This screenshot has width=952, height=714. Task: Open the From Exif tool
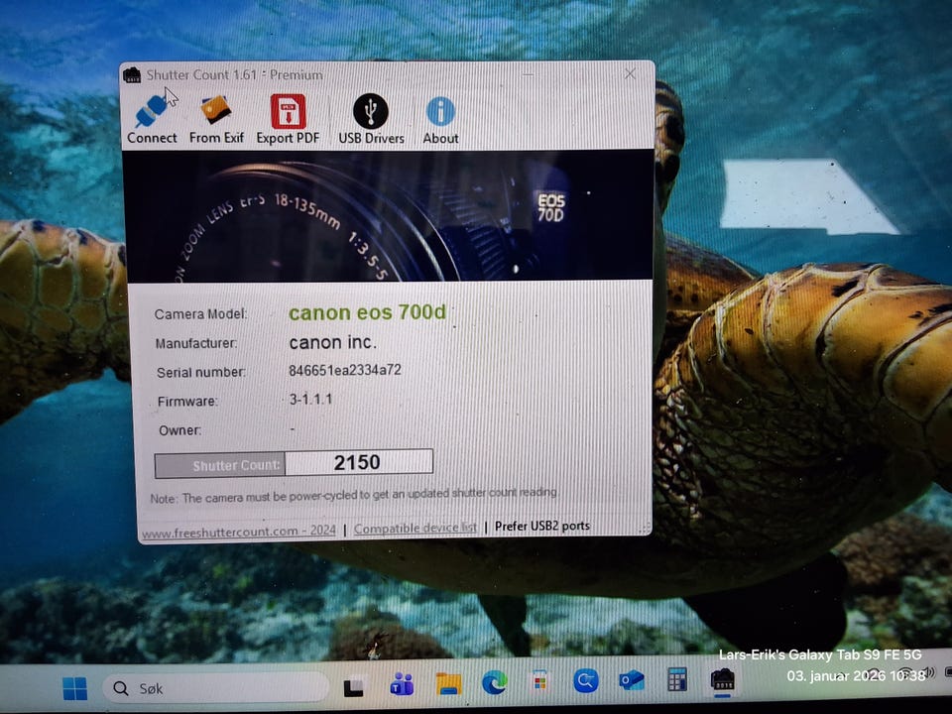216,119
